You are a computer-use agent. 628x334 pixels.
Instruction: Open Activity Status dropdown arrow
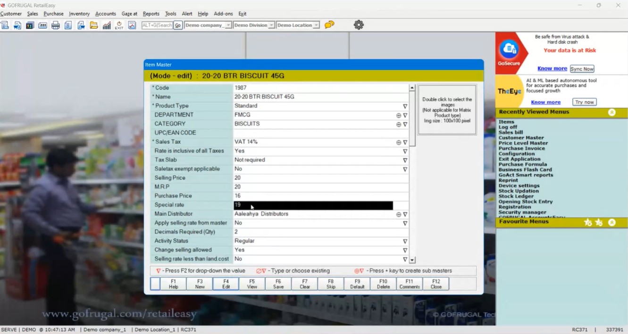tap(405, 241)
